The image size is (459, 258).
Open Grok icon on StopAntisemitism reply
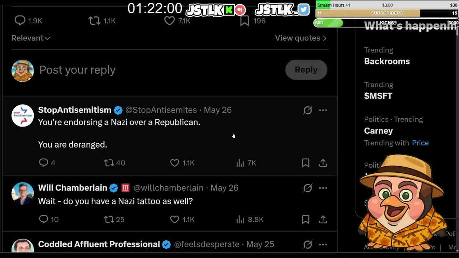(x=308, y=110)
